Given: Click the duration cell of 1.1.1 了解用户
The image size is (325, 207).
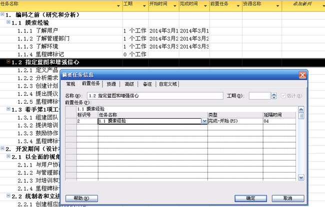Looking at the screenshot, I should (135, 31).
